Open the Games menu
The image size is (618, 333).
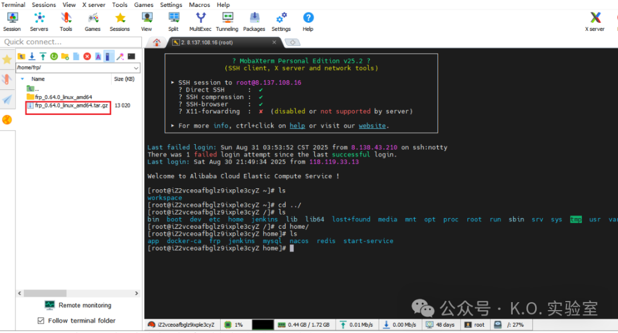(x=144, y=5)
